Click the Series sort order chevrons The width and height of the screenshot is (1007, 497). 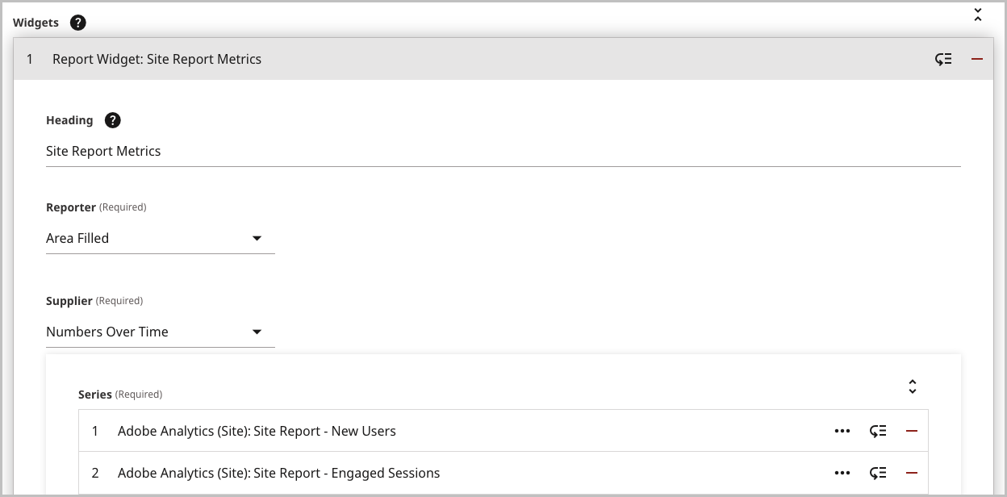[912, 386]
